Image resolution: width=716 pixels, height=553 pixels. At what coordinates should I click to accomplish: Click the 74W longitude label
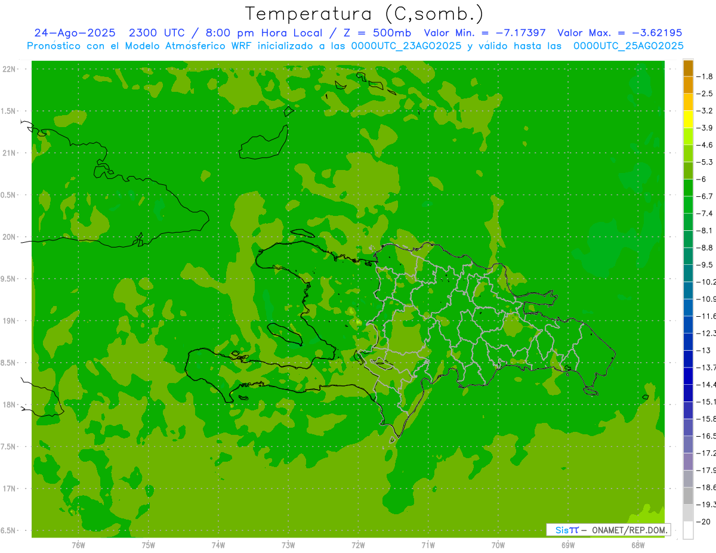pyautogui.click(x=218, y=545)
